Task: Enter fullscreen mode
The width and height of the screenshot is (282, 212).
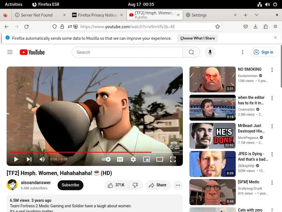Action: pyautogui.click(x=173, y=159)
